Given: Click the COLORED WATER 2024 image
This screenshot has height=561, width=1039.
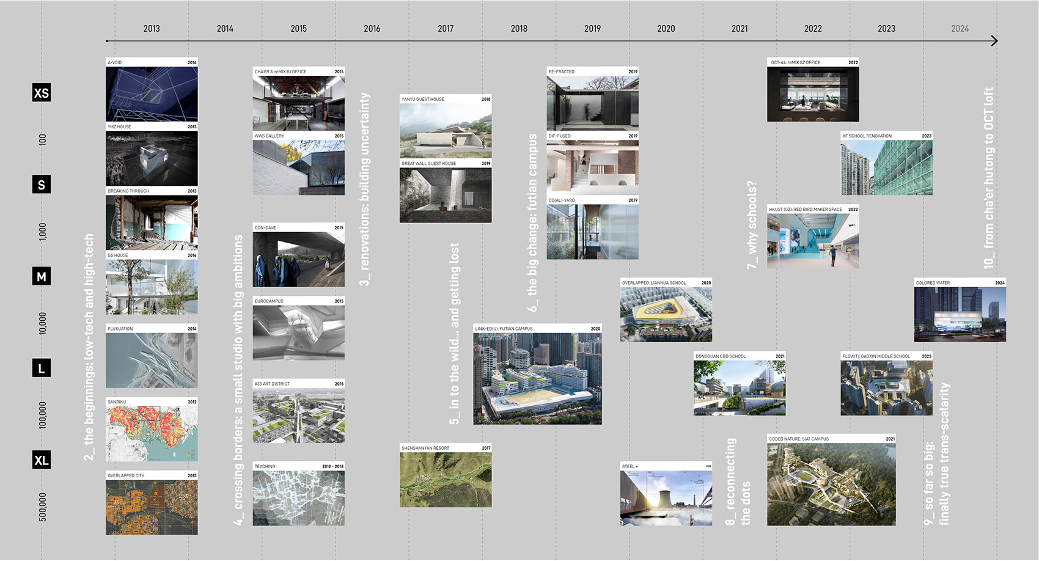Looking at the screenshot, I should (960, 312).
